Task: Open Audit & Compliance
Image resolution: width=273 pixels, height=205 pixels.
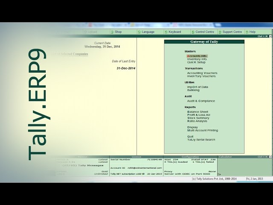Action: [x=201, y=101]
